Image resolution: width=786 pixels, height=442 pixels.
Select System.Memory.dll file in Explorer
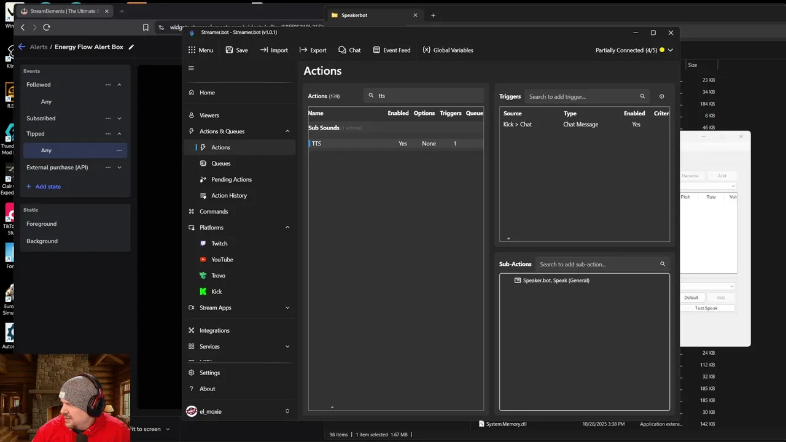506,424
